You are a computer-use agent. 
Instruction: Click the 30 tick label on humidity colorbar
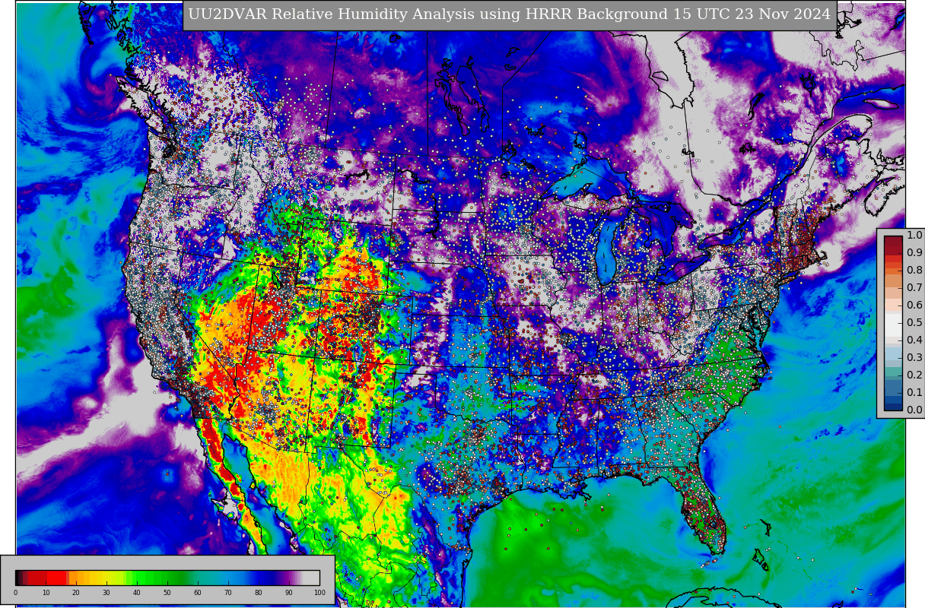(106, 593)
